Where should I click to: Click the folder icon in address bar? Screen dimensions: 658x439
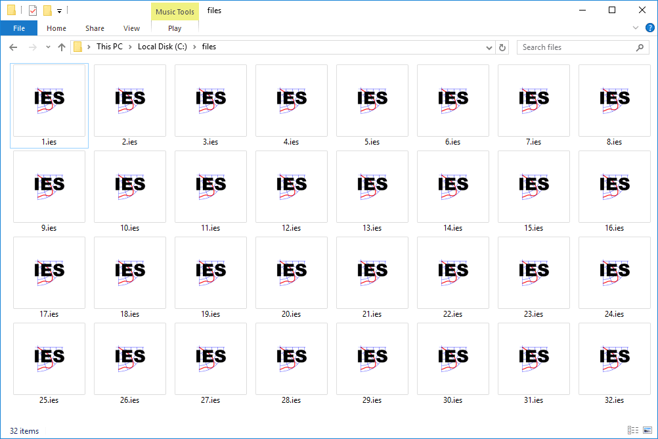[x=78, y=47]
